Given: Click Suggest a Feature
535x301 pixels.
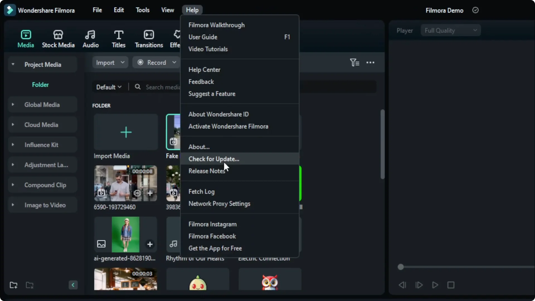Looking at the screenshot, I should (x=212, y=94).
